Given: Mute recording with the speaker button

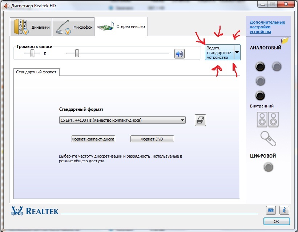Looking at the screenshot, I should (x=180, y=54).
